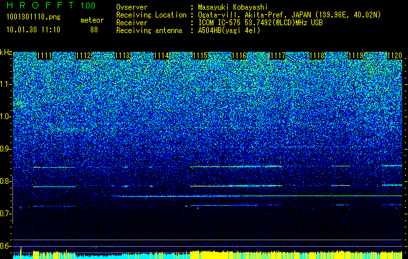This screenshot has height=259, width=408.
Task: Click the 0.7 kHz axis label
Action: pyautogui.click(x=6, y=214)
